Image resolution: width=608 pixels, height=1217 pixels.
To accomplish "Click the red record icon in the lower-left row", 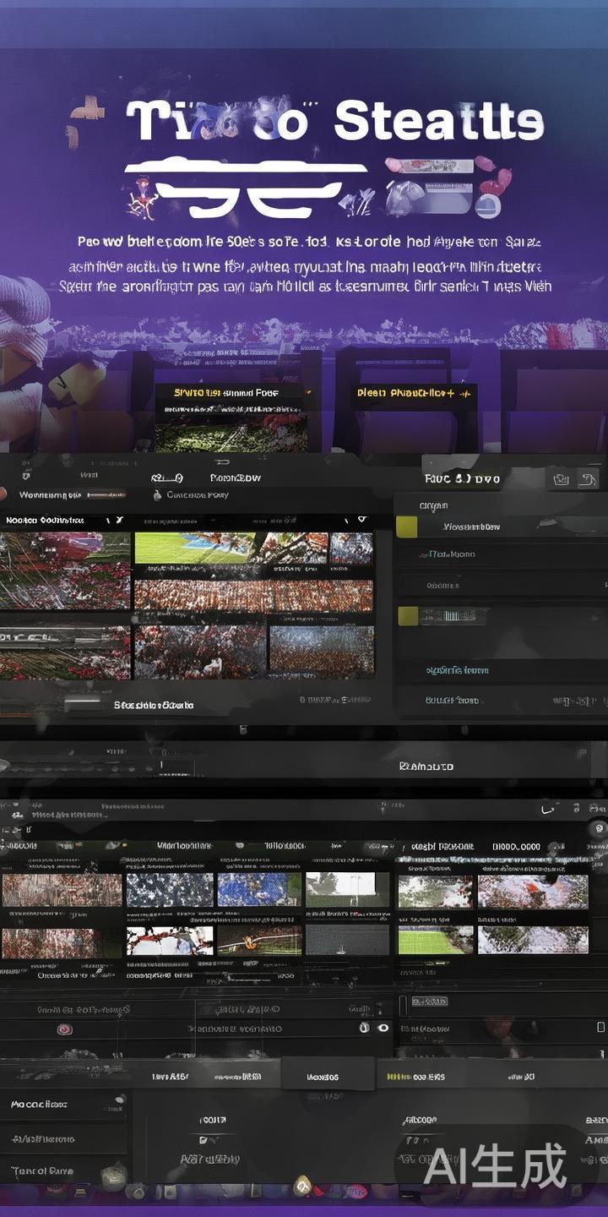I will (x=63, y=1029).
